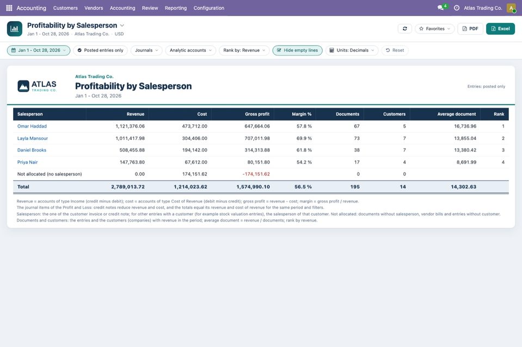Click the report bar-chart icon
The width and height of the screenshot is (522, 347).
pyautogui.click(x=15, y=29)
